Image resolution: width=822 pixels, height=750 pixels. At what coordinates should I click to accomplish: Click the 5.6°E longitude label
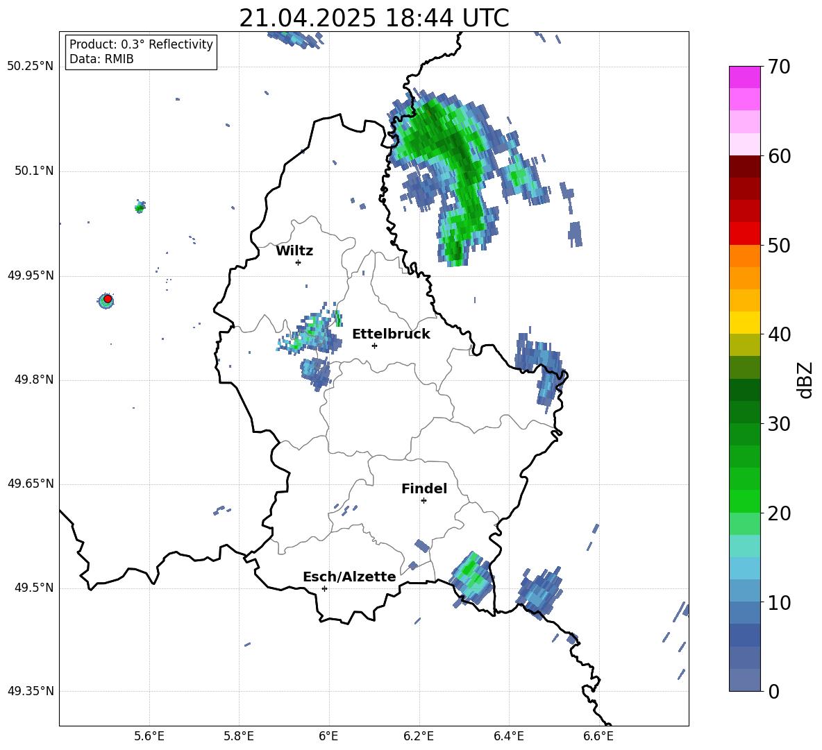click(149, 736)
